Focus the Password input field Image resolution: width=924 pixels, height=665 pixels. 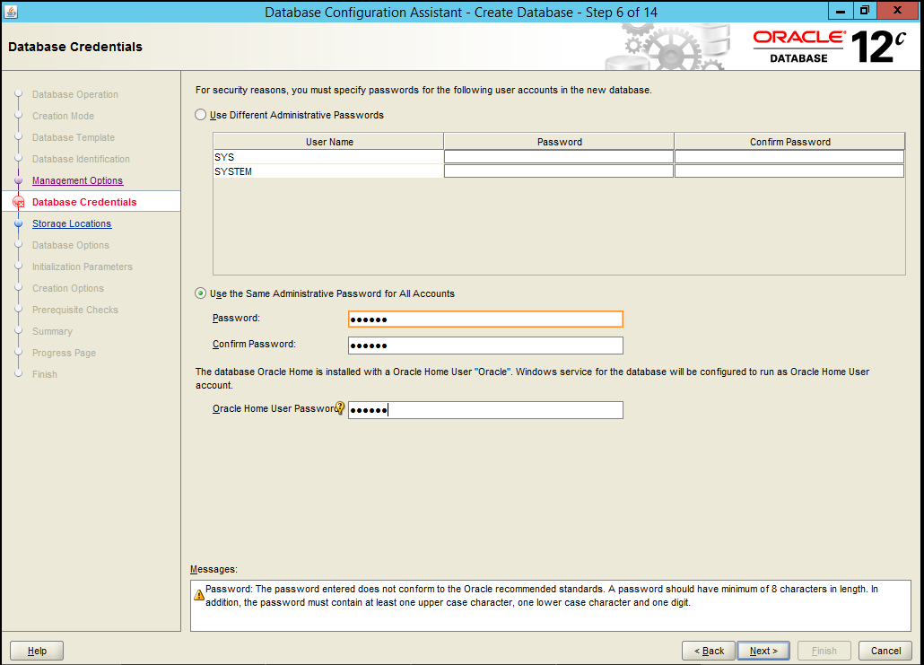485,319
